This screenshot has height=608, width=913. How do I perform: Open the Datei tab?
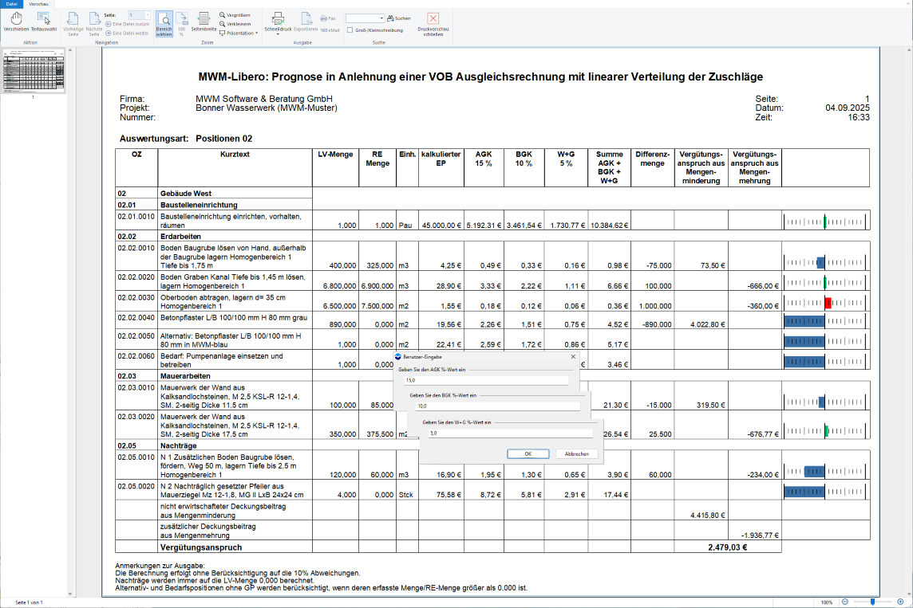pos(12,4)
